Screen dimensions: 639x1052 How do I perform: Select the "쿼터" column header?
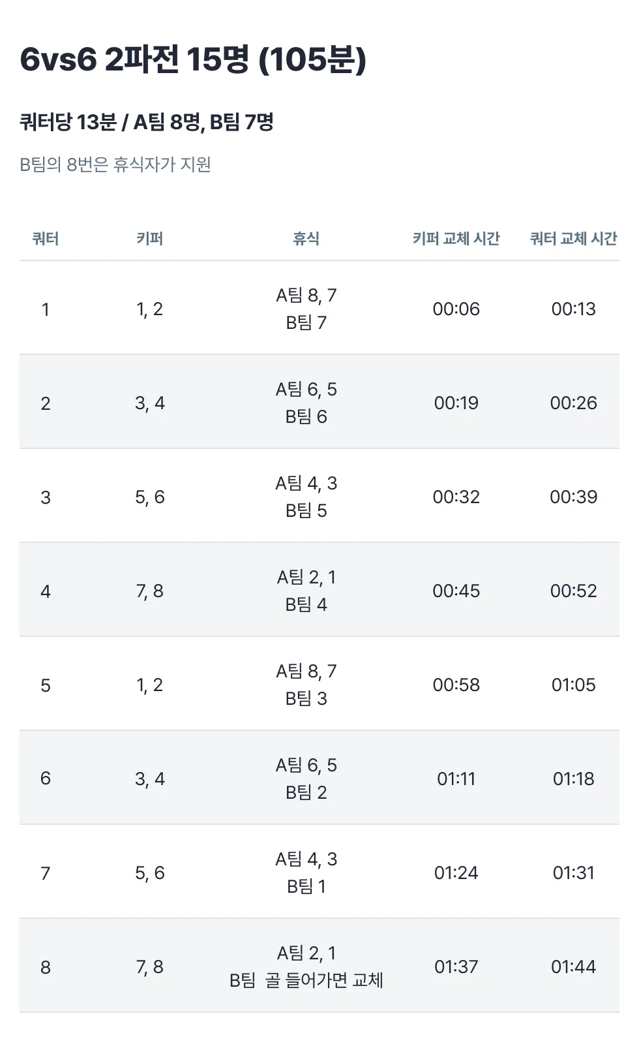coord(46,239)
